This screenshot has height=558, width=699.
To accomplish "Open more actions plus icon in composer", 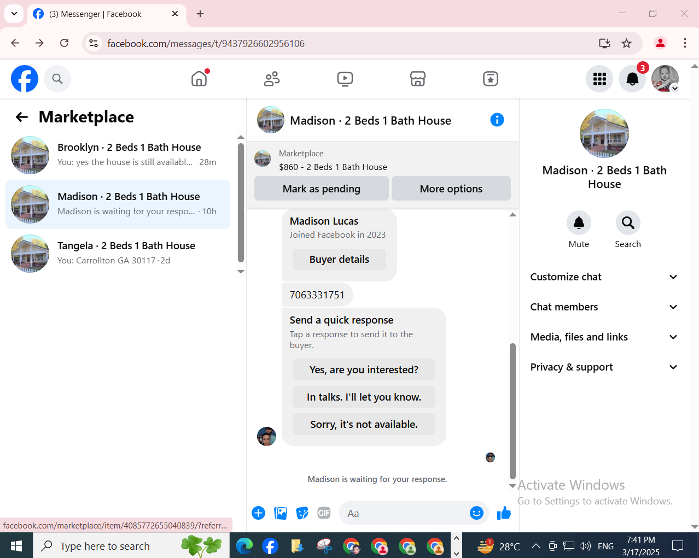I will click(259, 513).
